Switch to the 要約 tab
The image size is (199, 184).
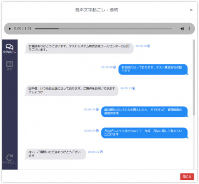pos(10,66)
